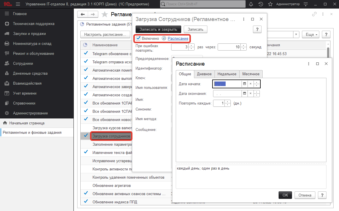This screenshot has height=211, width=339.
Task: Open calendar picker for Дата начала
Action: (x=244, y=84)
